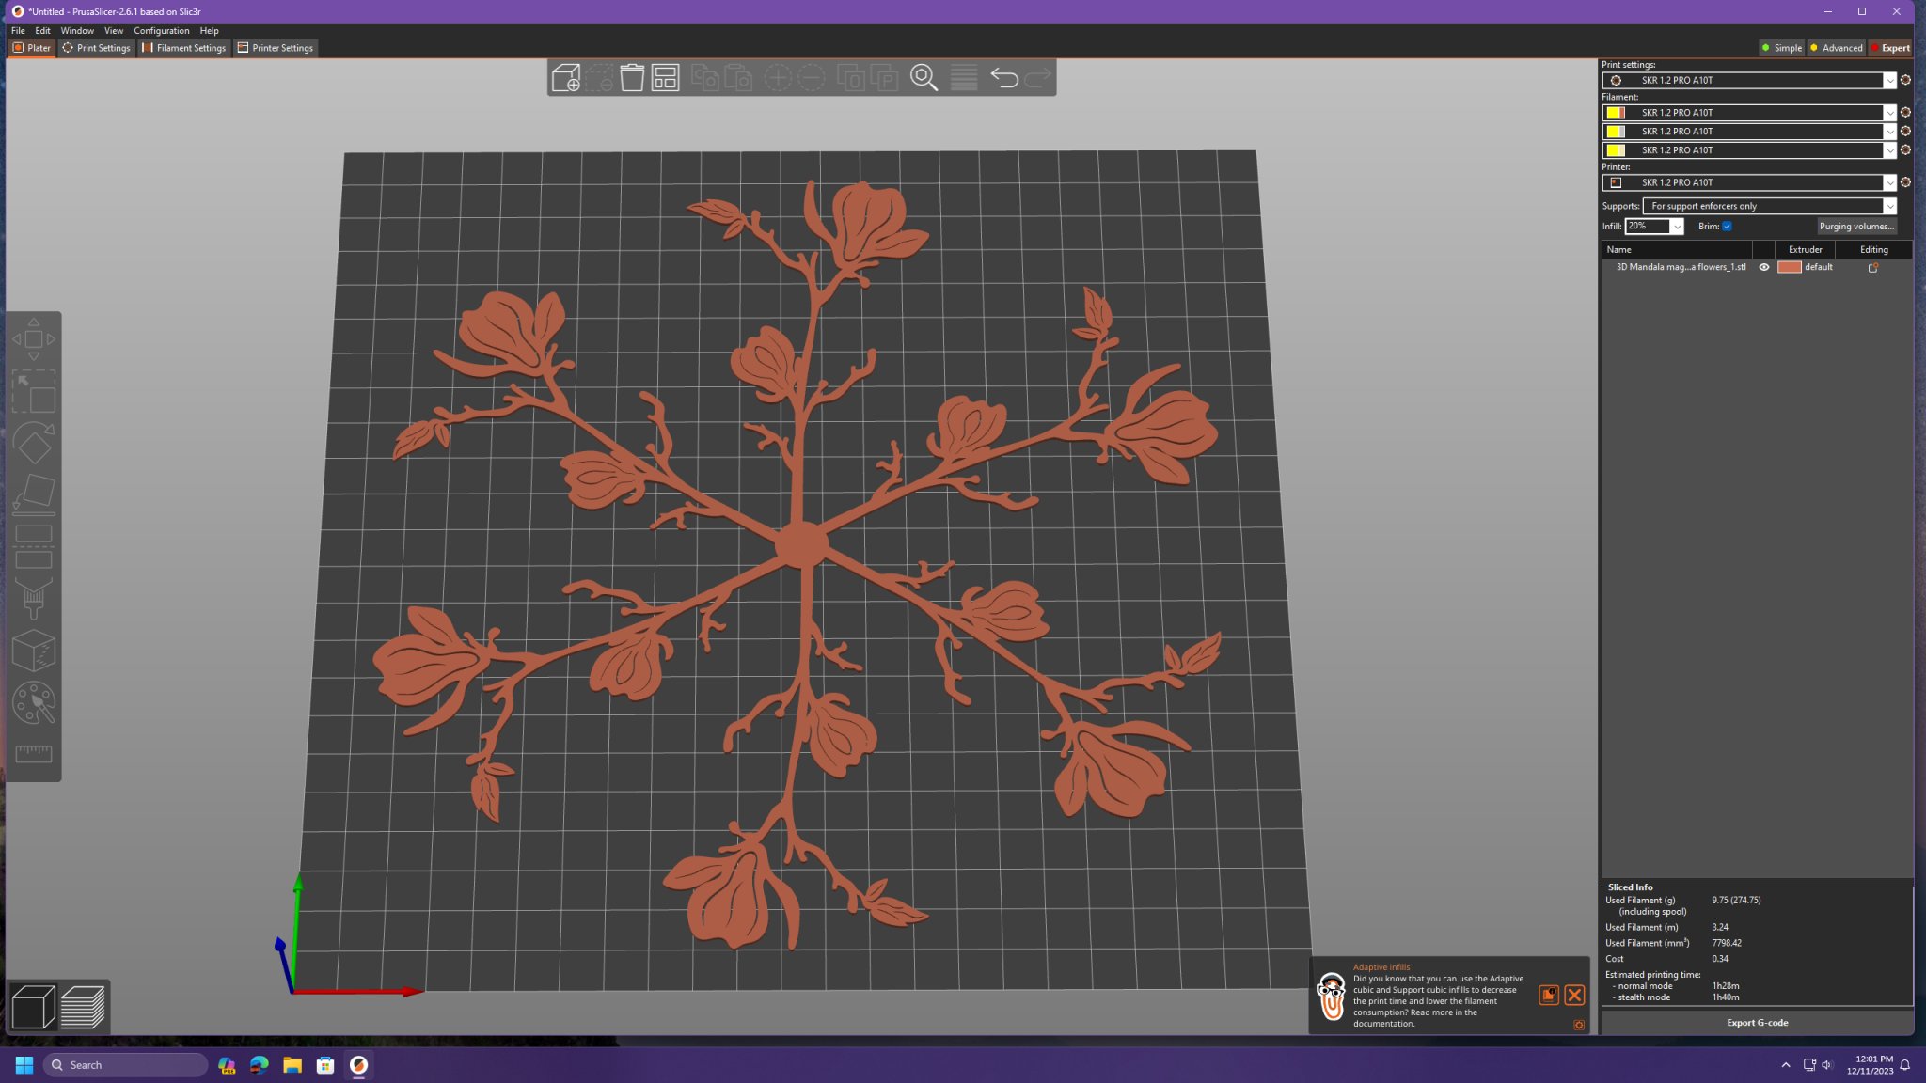1926x1083 pixels.
Task: Select the Paint-on supports brush tool
Action: pos(34,599)
